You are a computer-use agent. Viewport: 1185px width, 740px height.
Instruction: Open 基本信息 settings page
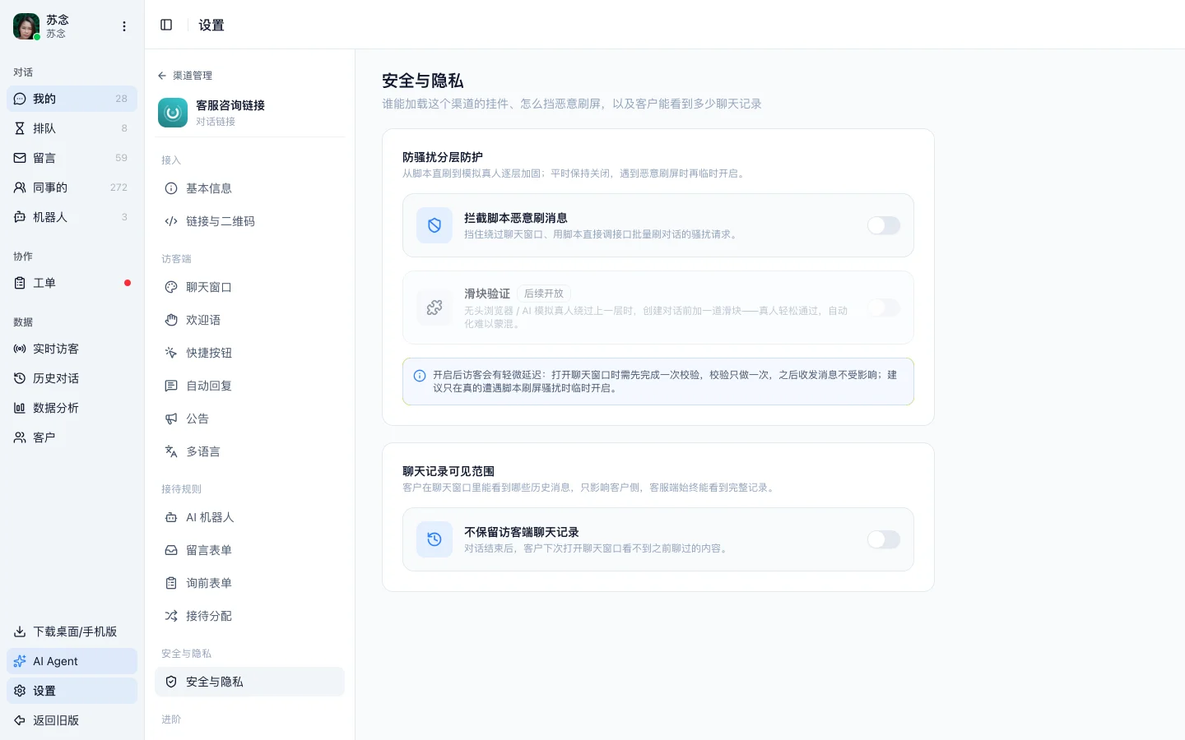249,188
